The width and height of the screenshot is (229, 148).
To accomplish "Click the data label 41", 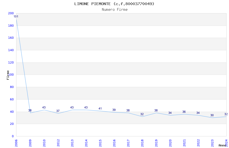I will tap(100, 109).
